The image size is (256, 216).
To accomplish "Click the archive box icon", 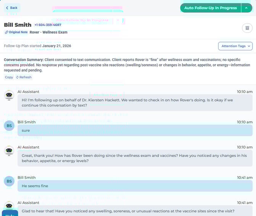I will [247, 28].
